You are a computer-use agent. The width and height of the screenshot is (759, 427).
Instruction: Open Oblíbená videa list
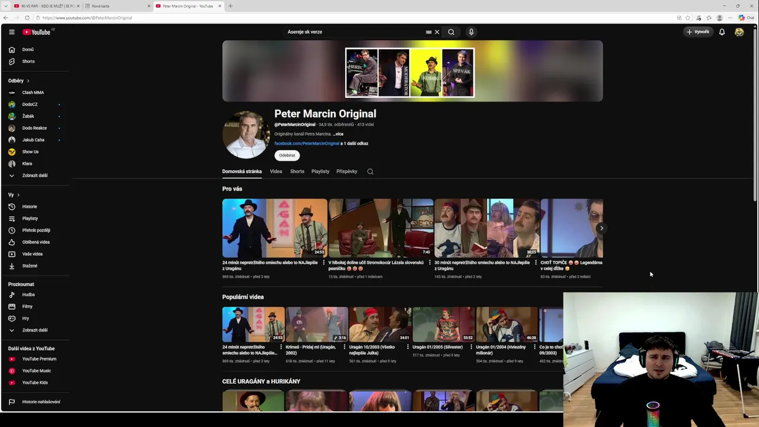pos(36,242)
